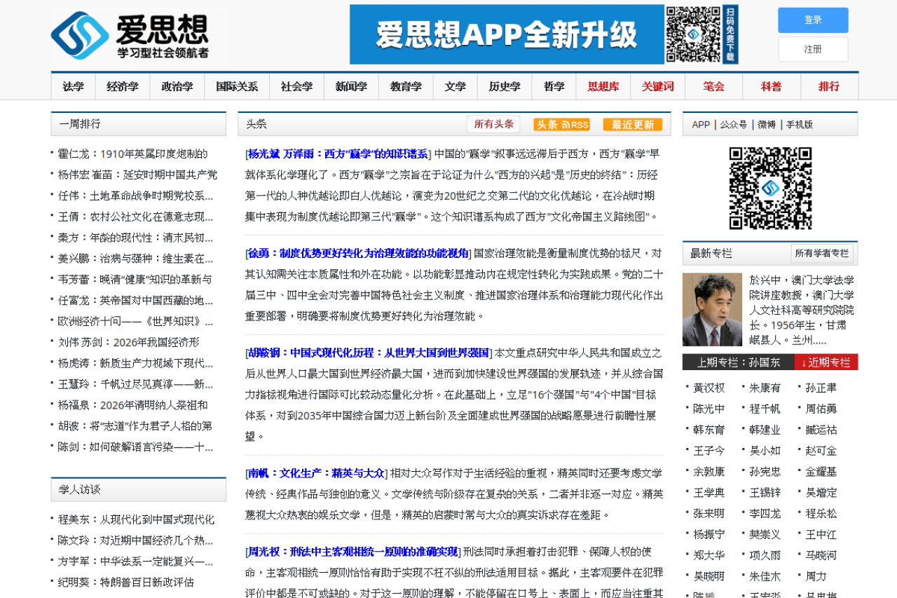This screenshot has width=897, height=598.
Task: Click the 爱思想APP全新升级 banner
Action: tap(506, 34)
